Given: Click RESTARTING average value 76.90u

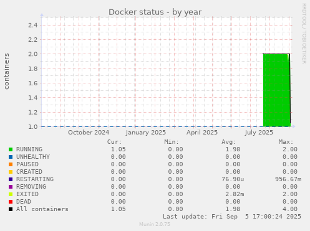Looking at the screenshot, I should (x=233, y=179).
